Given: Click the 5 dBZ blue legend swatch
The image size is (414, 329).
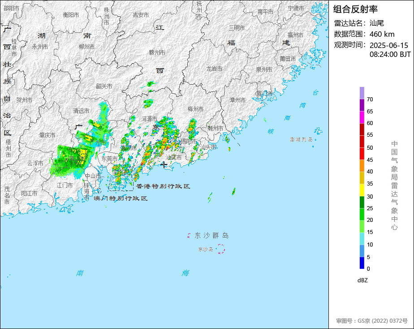Looking at the screenshot, I should pyautogui.click(x=362, y=251).
